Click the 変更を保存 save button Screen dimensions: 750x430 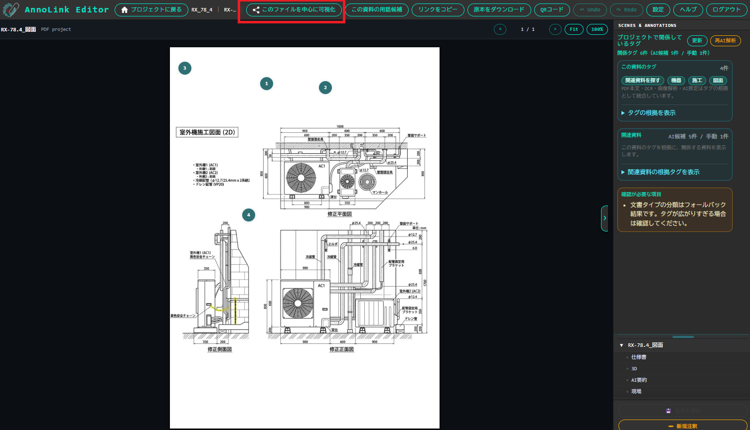[x=683, y=411]
